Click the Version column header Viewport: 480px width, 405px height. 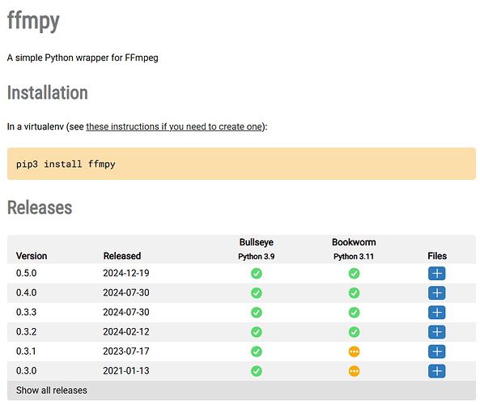(x=32, y=256)
